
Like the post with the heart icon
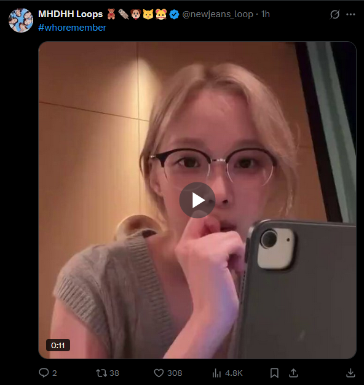[159, 373]
